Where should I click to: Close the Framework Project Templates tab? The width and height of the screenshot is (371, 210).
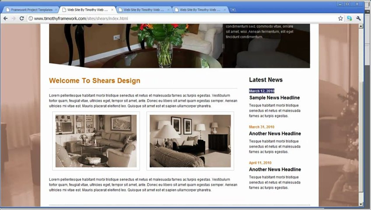(56, 10)
